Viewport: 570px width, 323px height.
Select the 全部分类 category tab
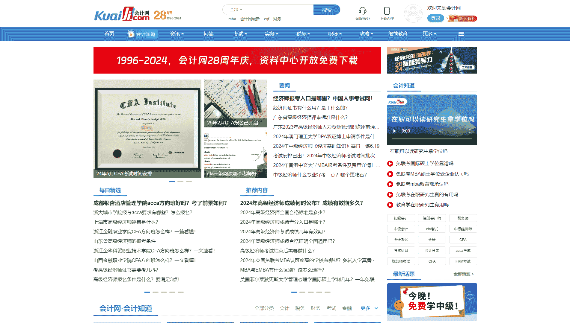pyautogui.click(x=264, y=308)
